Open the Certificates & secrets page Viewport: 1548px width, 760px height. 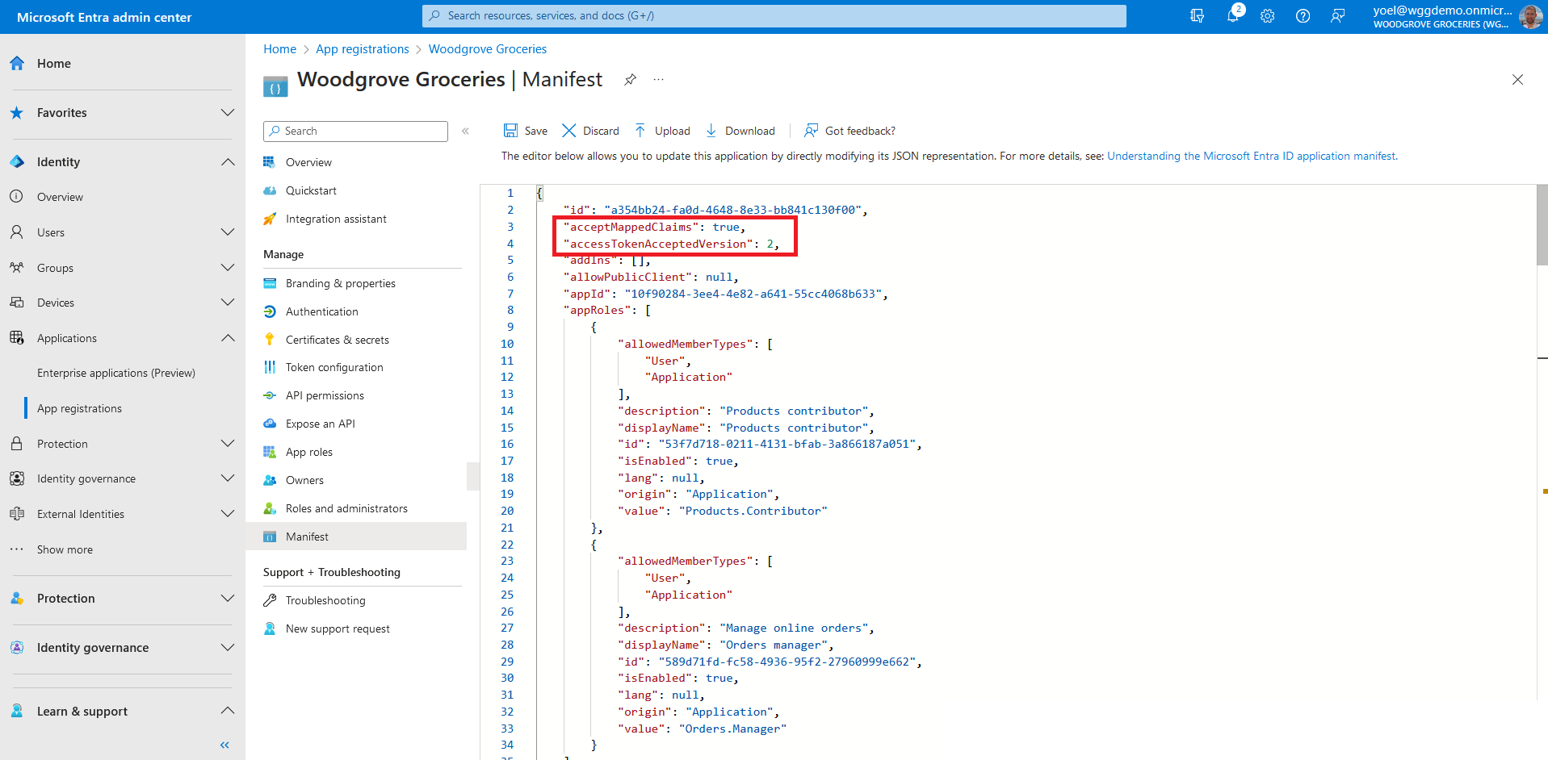337,340
